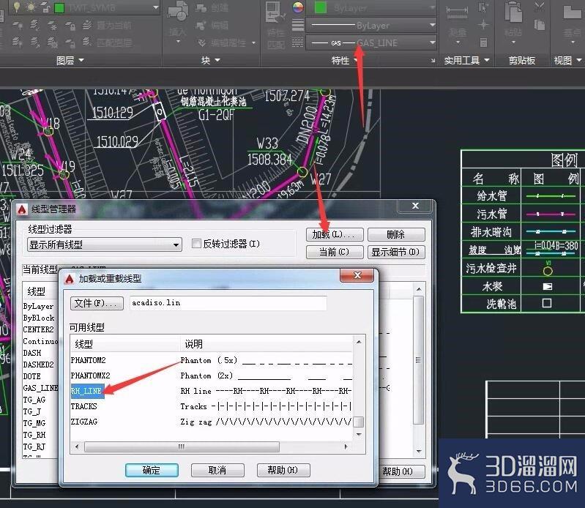Open the GAS_LINE linetype dropdown
Screen dimensions: 585x508
432,42
